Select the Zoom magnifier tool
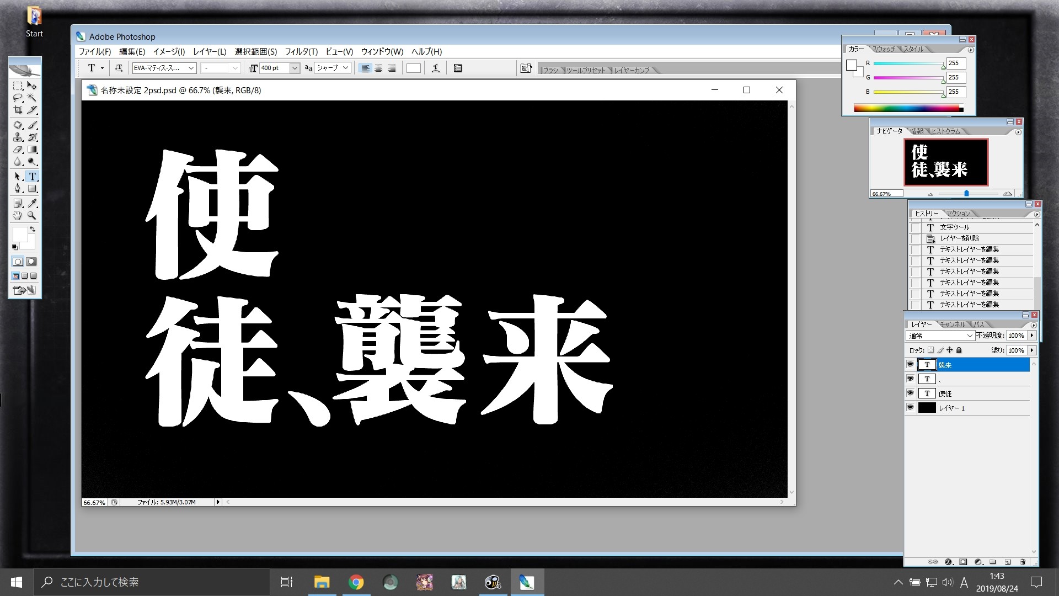The width and height of the screenshot is (1059, 596). pyautogui.click(x=32, y=215)
